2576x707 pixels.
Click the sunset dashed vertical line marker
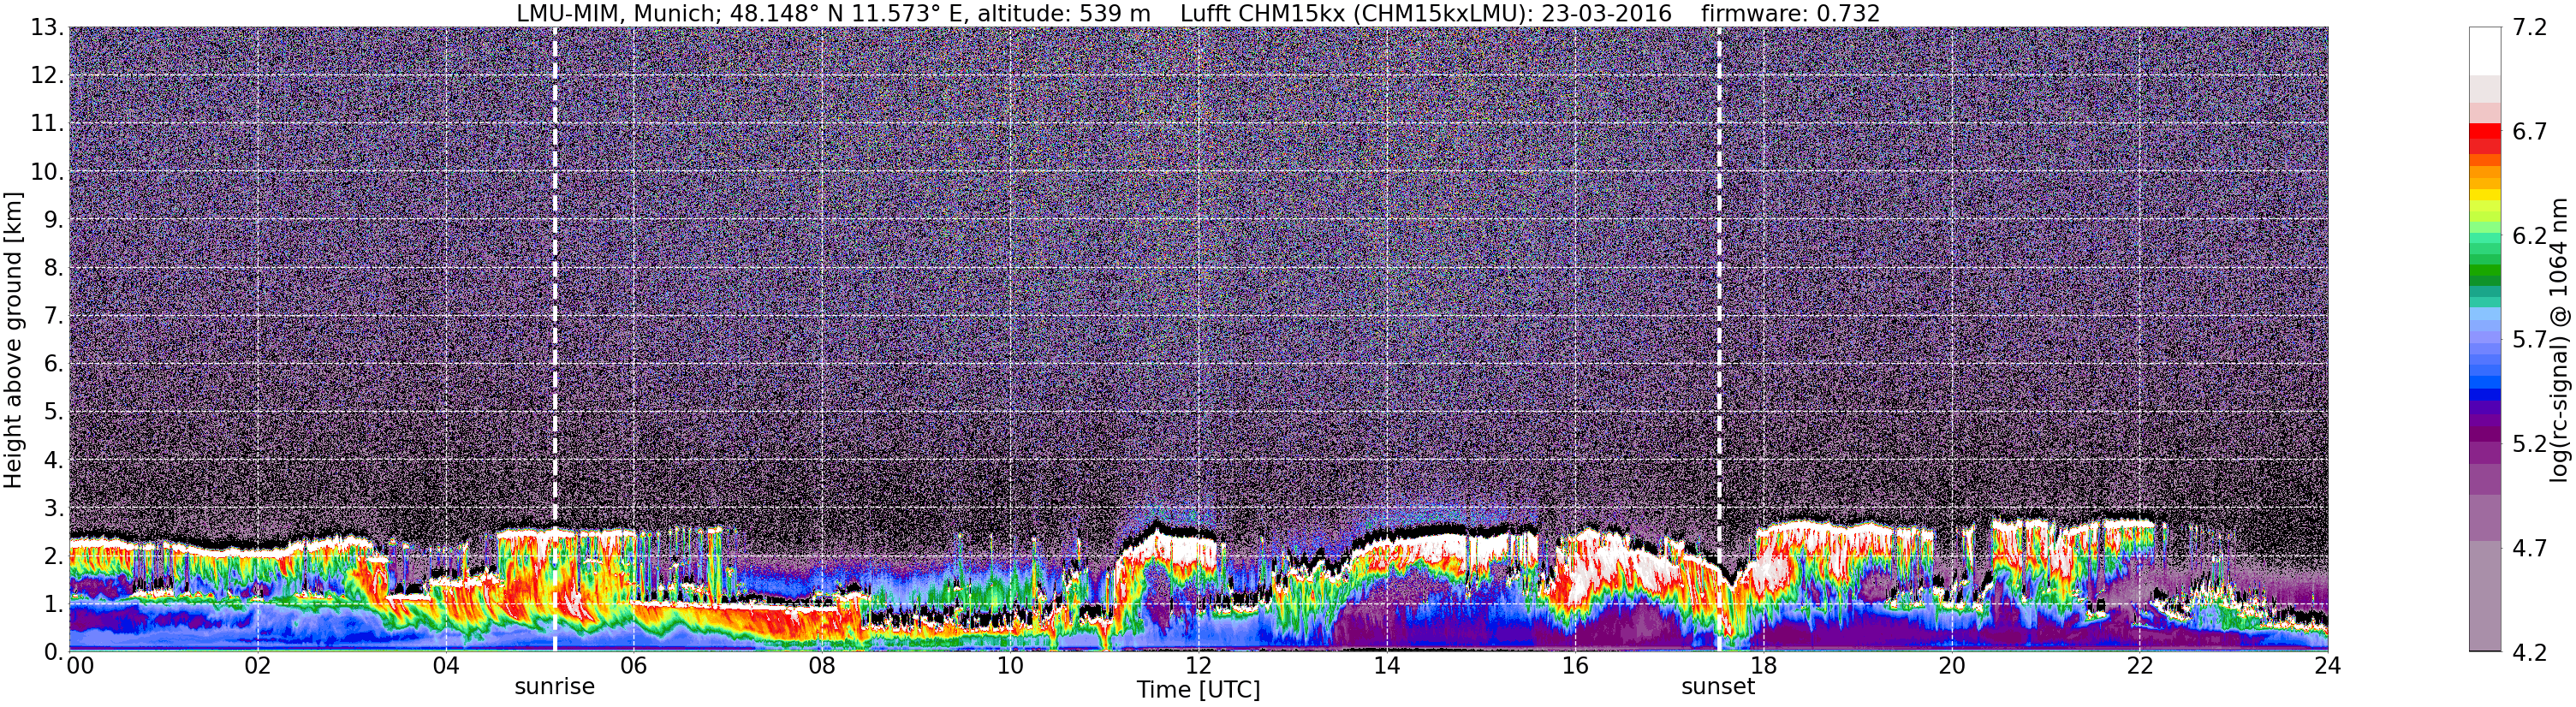[x=1719, y=339]
